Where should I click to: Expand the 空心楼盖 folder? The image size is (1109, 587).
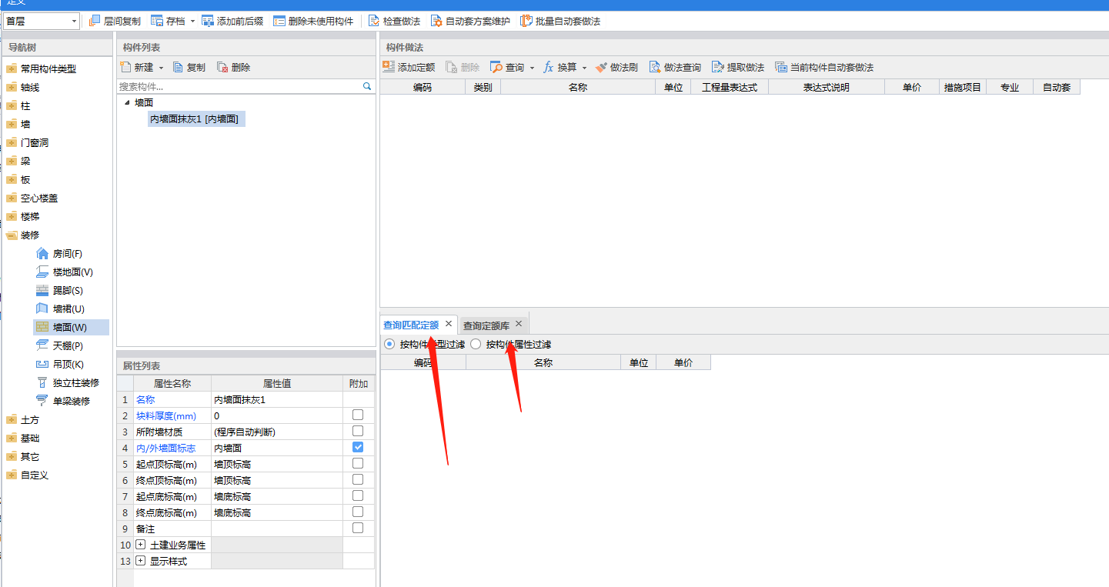coord(11,198)
